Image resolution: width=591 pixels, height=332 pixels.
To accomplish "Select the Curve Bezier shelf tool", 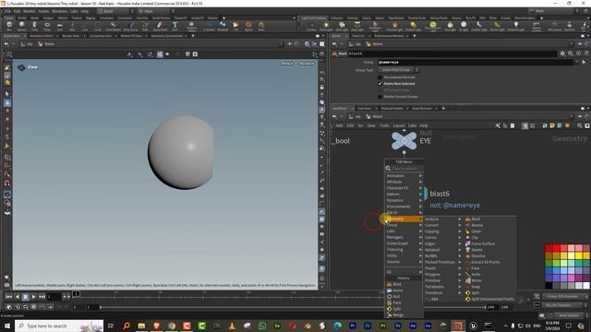I will pos(113,26).
